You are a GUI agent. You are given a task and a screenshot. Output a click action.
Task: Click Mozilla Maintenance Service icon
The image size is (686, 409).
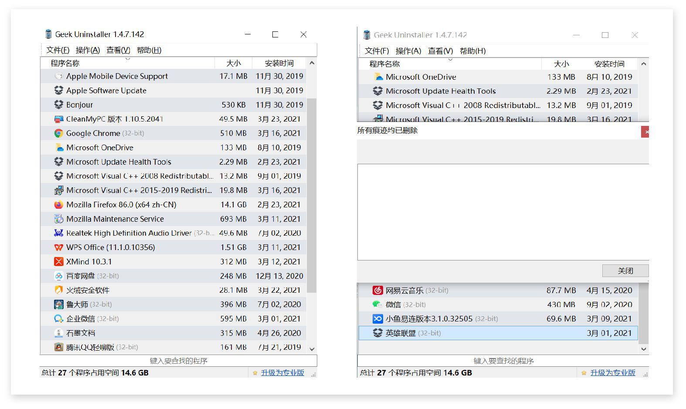(x=58, y=219)
